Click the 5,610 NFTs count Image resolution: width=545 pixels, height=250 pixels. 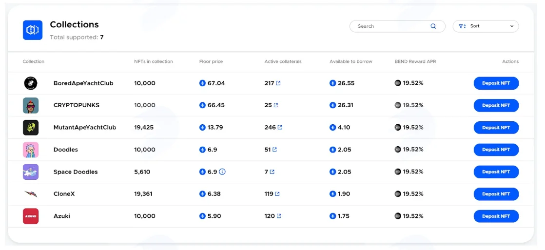click(x=142, y=172)
